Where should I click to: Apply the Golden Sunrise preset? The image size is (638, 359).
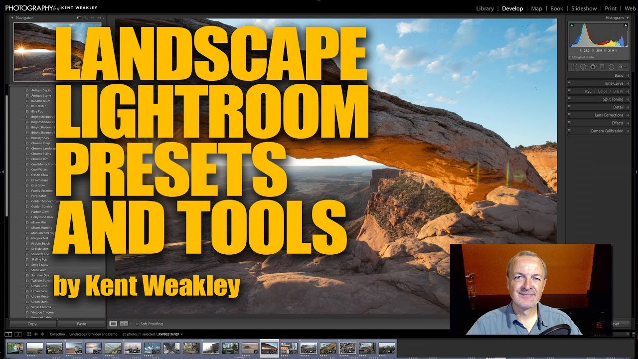tap(41, 206)
